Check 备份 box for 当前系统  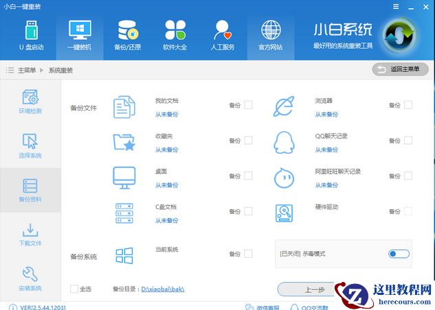(x=248, y=254)
